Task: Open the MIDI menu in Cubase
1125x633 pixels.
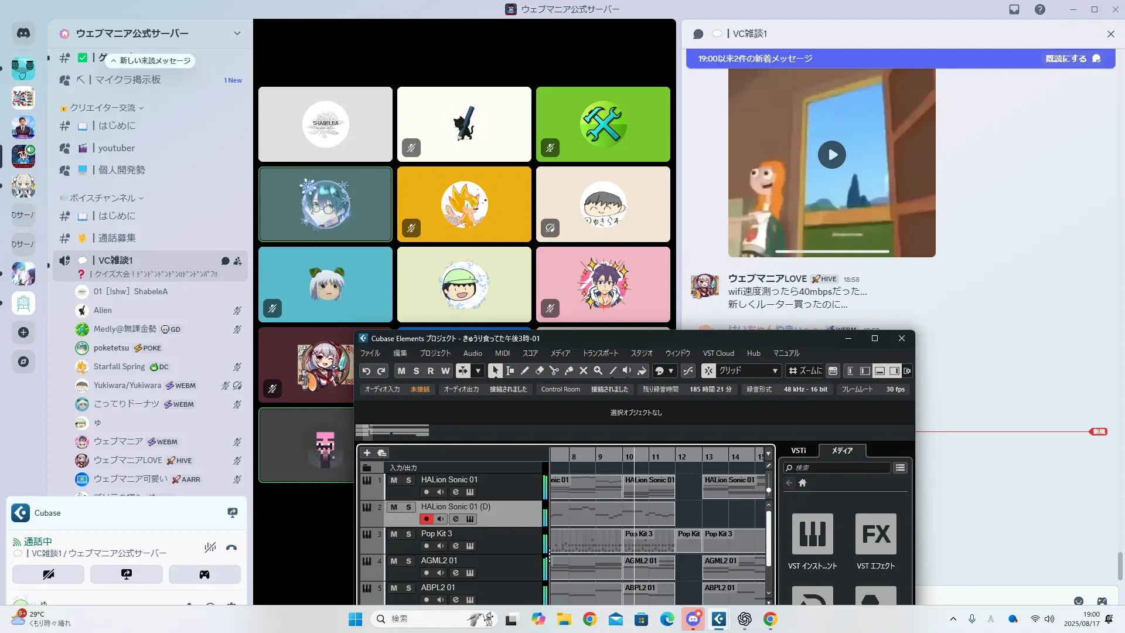Action: [502, 353]
